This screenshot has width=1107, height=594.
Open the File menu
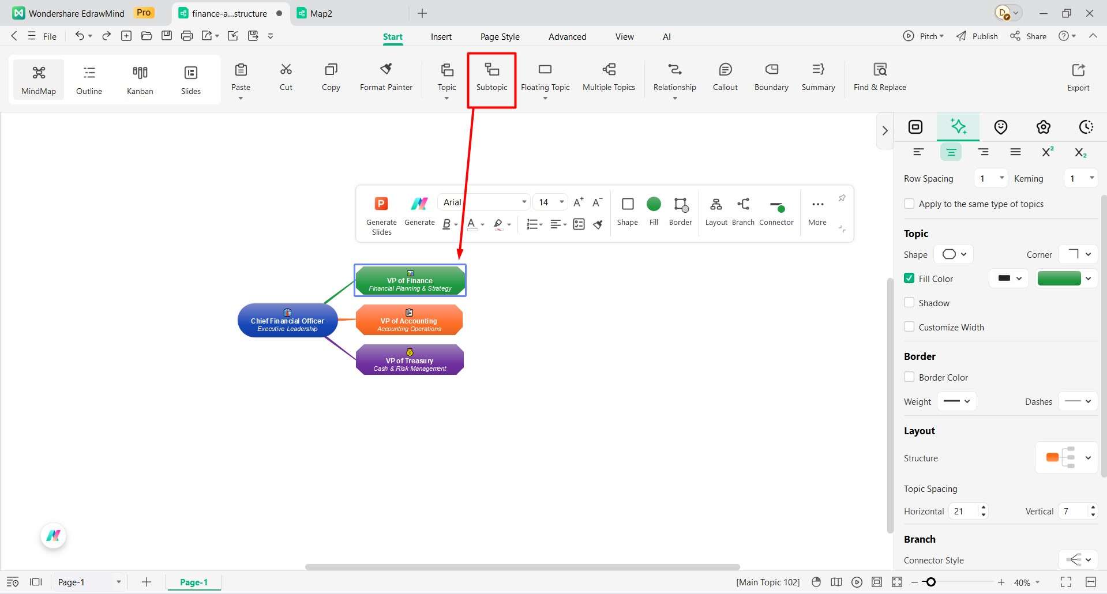coord(43,36)
